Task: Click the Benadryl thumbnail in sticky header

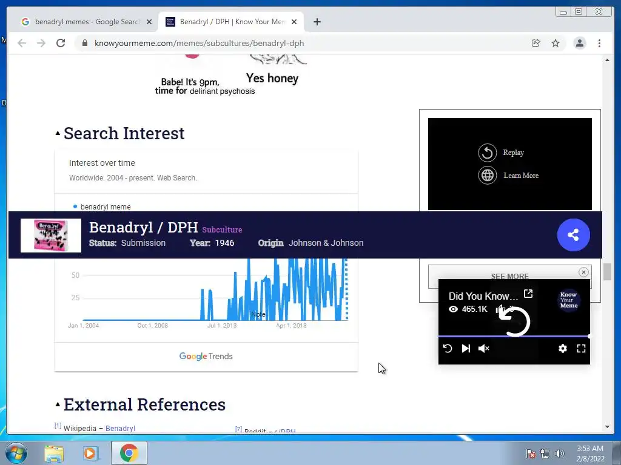Action: (x=51, y=236)
